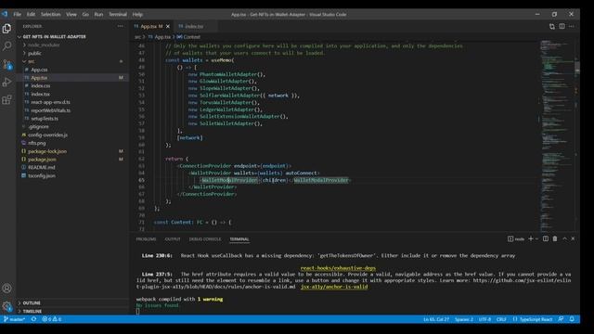The image size is (594, 334).
Task: Switch to the Output panel tab
Action: tap(173, 239)
